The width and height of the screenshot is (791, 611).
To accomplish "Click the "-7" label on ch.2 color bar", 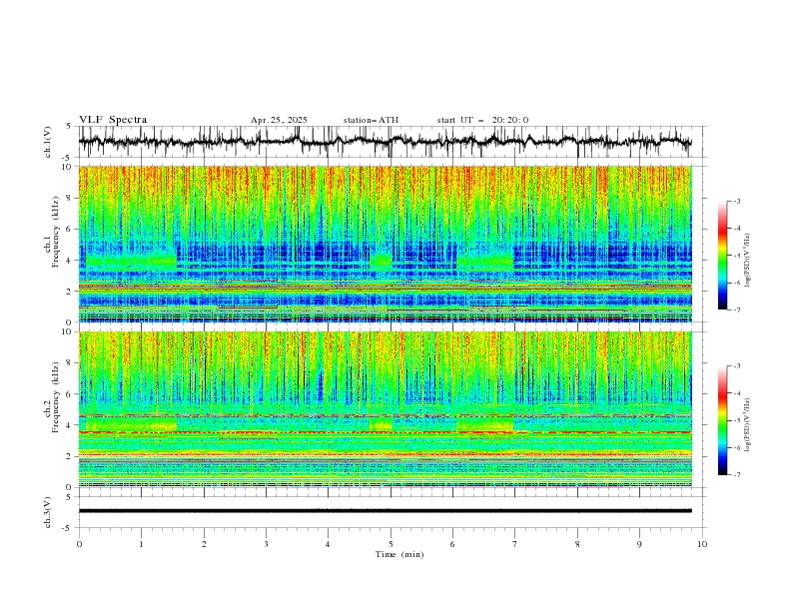I will click(736, 474).
